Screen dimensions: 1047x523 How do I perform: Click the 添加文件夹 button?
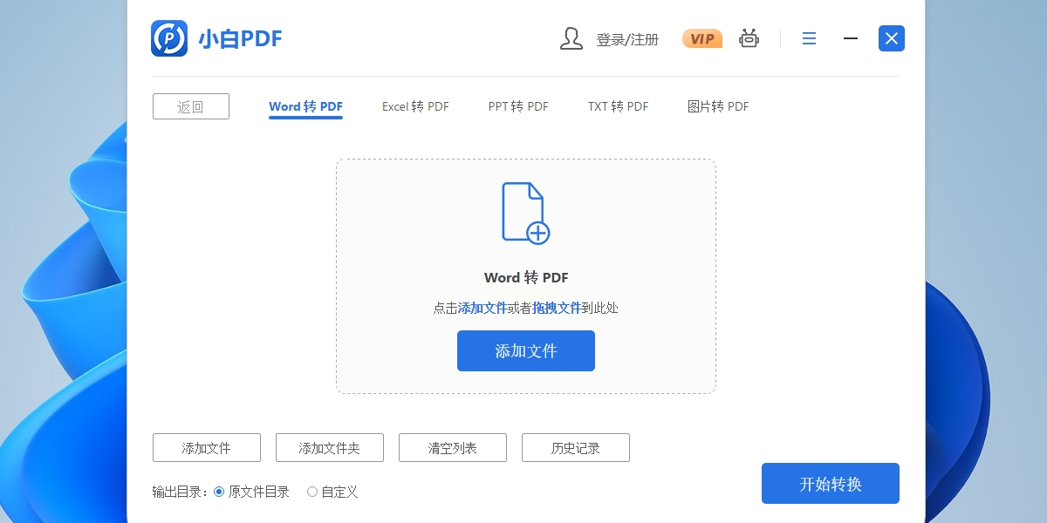pyautogui.click(x=330, y=448)
